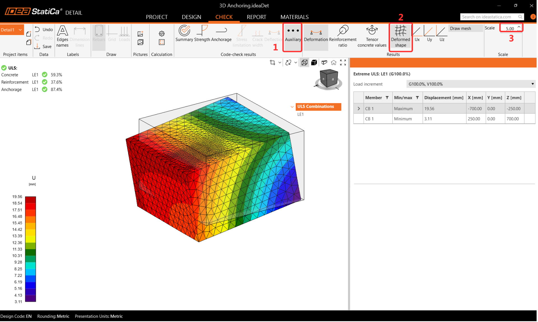Open the MATERIALS tab
The height and width of the screenshot is (322, 538).
click(294, 17)
